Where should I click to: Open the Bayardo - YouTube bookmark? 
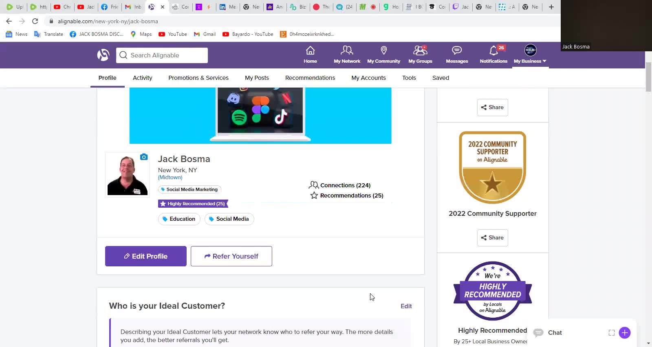[x=248, y=34]
